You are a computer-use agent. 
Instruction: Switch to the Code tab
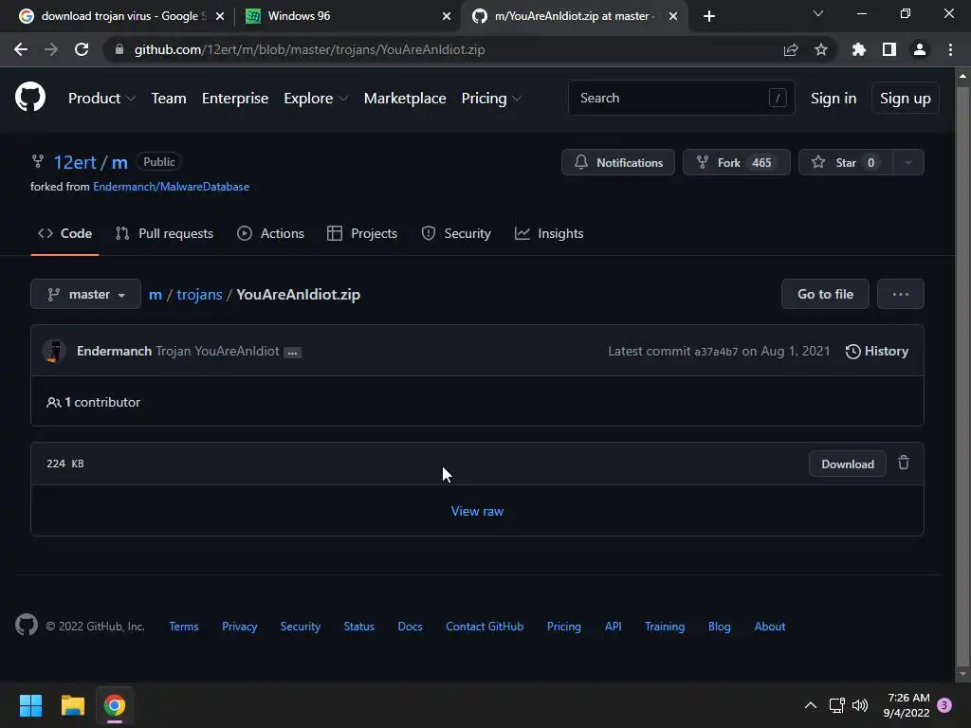[x=64, y=233]
